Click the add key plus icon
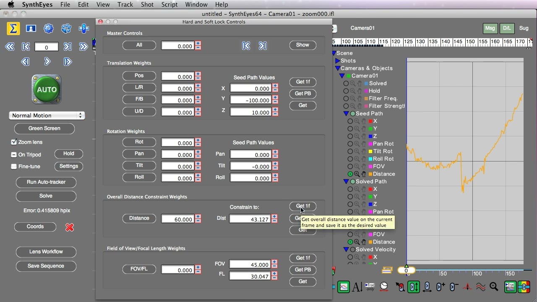Image resolution: width=537 pixels, height=302 pixels. 441,287
